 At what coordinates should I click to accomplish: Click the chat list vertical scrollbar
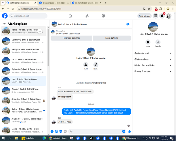coord(48,47)
